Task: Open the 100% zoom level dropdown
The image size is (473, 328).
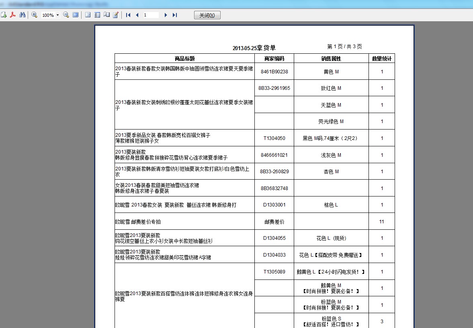Action: click(57, 15)
